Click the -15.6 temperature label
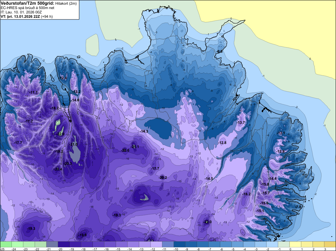This screenshot has width=336, height=251. pos(264,203)
